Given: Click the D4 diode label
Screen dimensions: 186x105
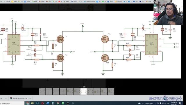Looking at the screenshot, I should [143, 25].
